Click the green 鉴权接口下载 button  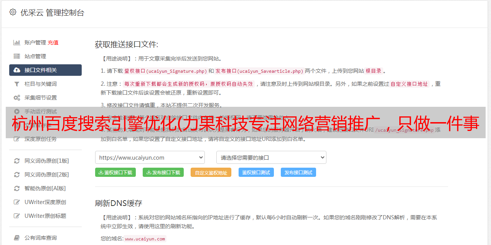point(115,172)
